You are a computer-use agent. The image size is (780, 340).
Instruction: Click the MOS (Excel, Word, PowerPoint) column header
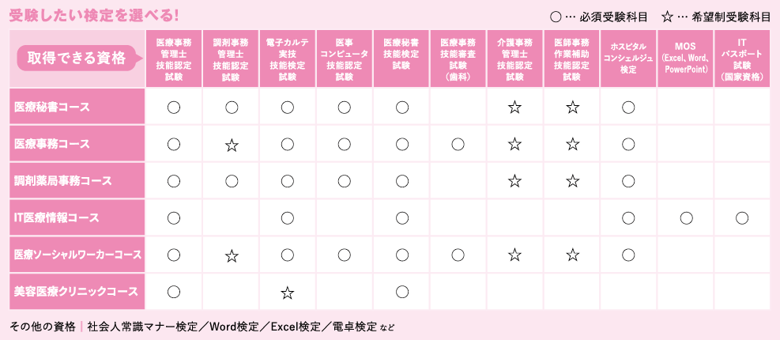[685, 59]
